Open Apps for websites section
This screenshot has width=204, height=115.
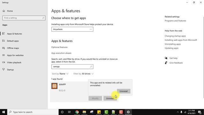15,55
